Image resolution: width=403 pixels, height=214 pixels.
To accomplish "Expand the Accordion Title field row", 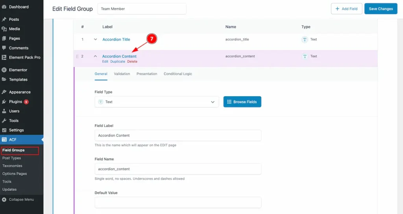I will tap(95, 39).
